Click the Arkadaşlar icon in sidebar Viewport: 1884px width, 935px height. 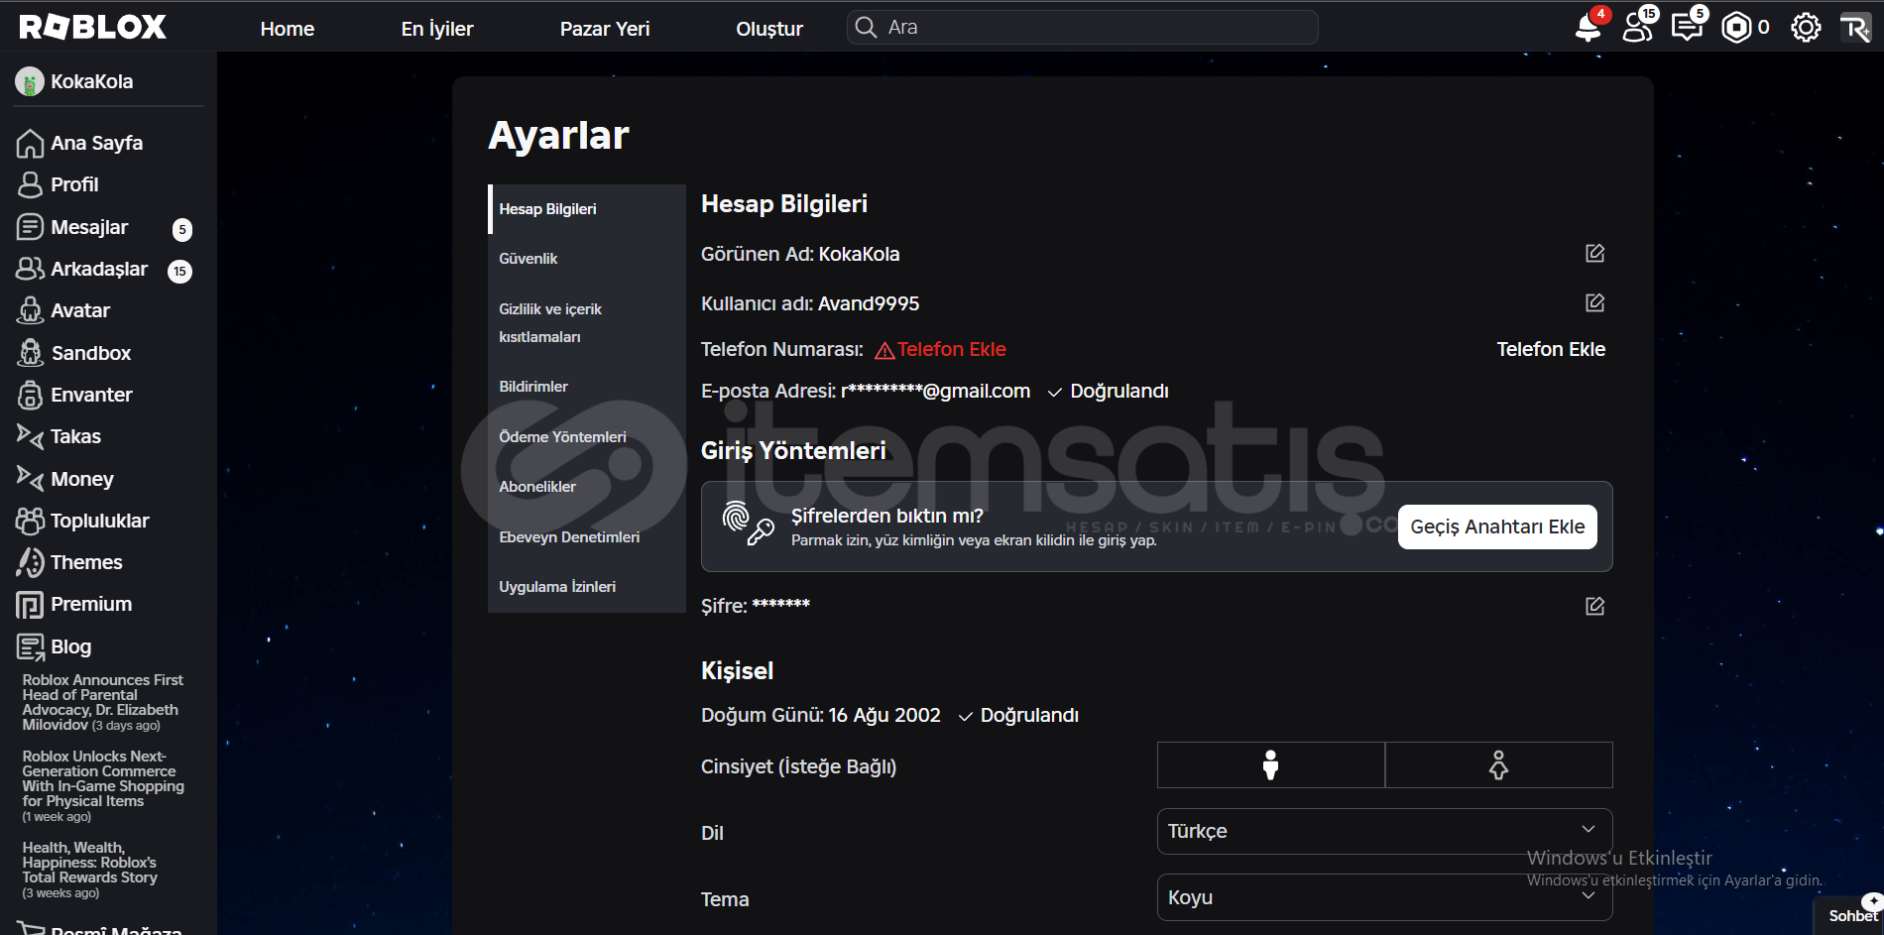pos(31,269)
